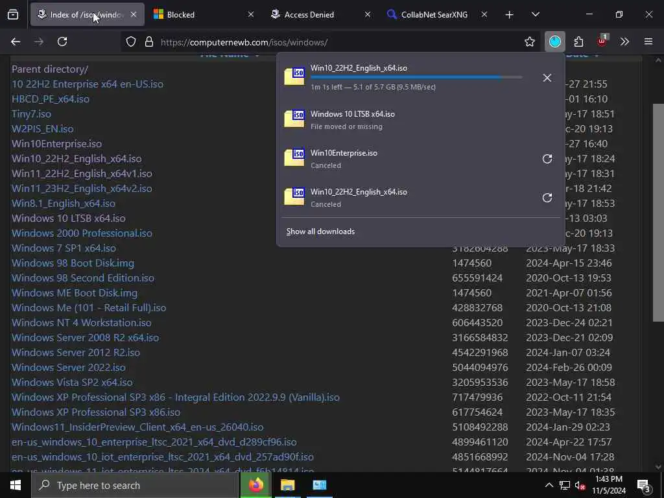This screenshot has height=498, width=664.
Task: Download Win8.1_English_x64.iso
Action: [64, 203]
